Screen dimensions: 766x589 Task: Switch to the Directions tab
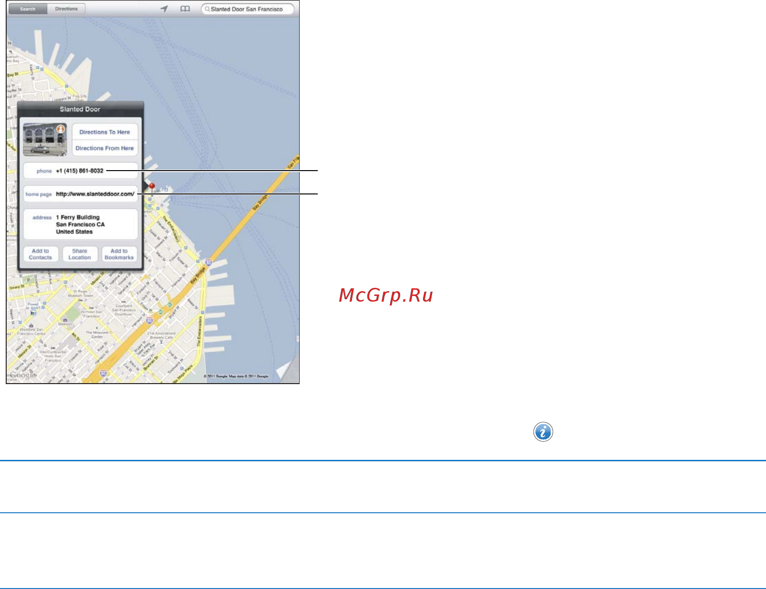[x=66, y=9]
